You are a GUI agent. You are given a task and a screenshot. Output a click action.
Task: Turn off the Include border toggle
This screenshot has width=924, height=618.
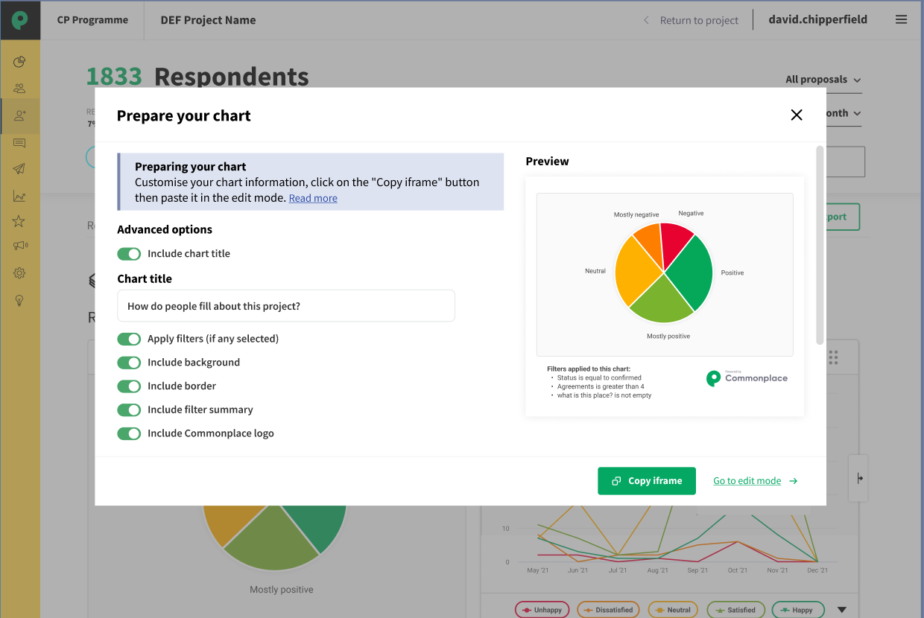pyautogui.click(x=129, y=386)
